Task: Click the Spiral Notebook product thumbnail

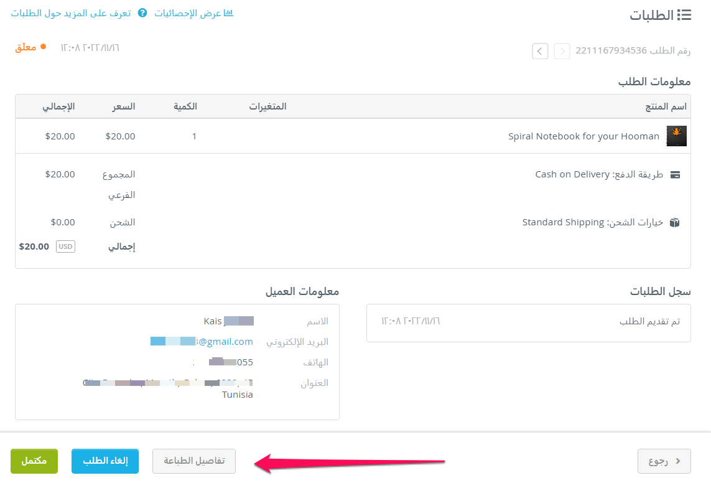Action: coord(676,136)
